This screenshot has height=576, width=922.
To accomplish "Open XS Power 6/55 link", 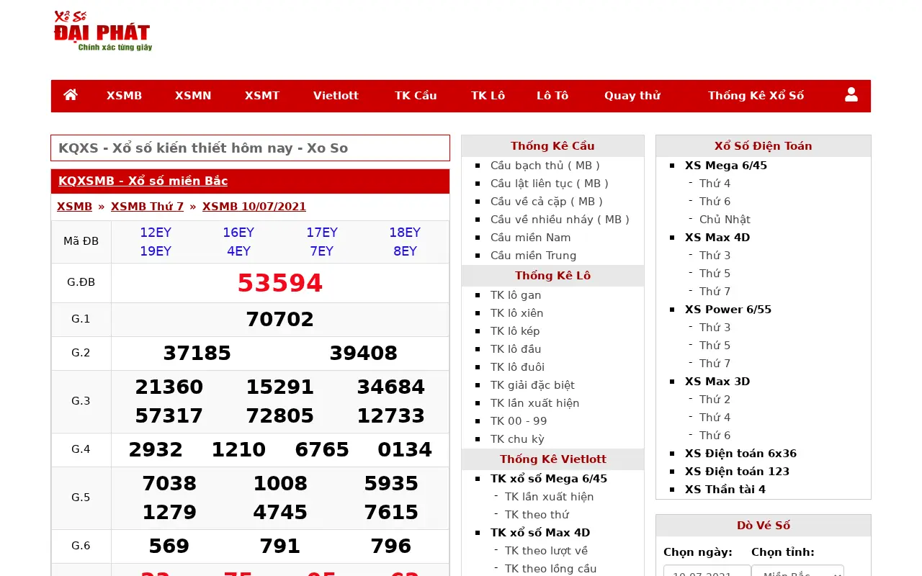I will [x=728, y=310].
